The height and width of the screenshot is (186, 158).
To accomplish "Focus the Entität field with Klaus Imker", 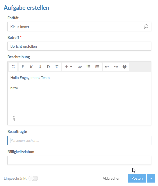I will tap(79, 26).
